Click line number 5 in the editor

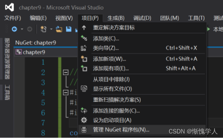click(43, 103)
